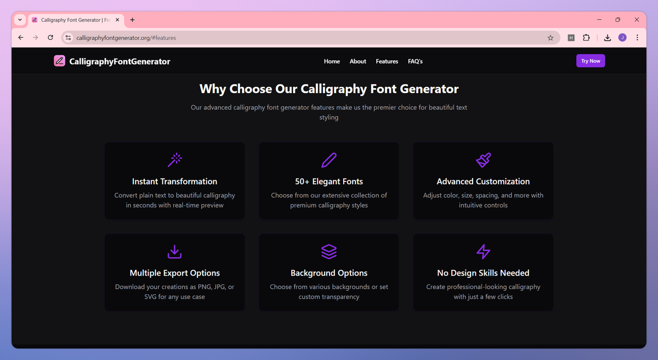Open Chrome's three-dot menu

click(x=637, y=37)
